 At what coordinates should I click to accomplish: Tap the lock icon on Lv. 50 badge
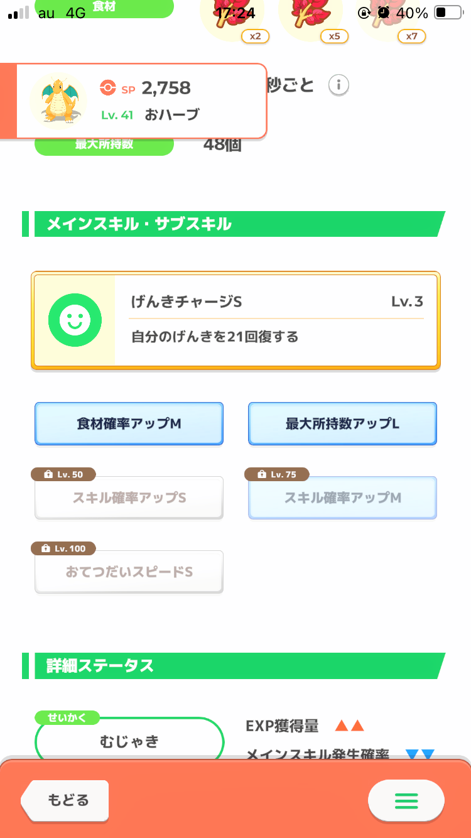pyautogui.click(x=48, y=475)
